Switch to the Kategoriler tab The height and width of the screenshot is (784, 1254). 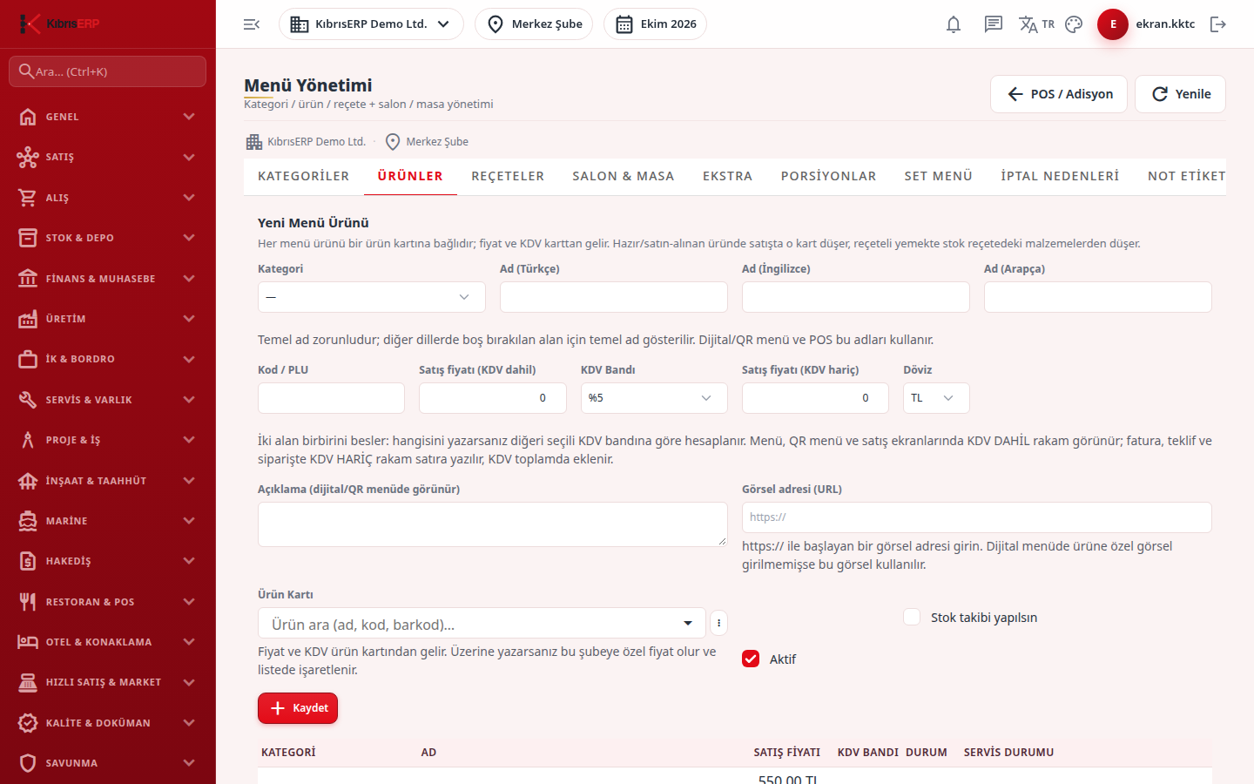point(303,176)
